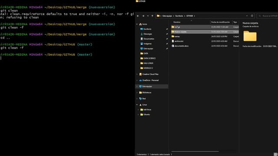Click the 'Nueva carpeta' title in preview pane
The image size is (278, 156).
250,23
